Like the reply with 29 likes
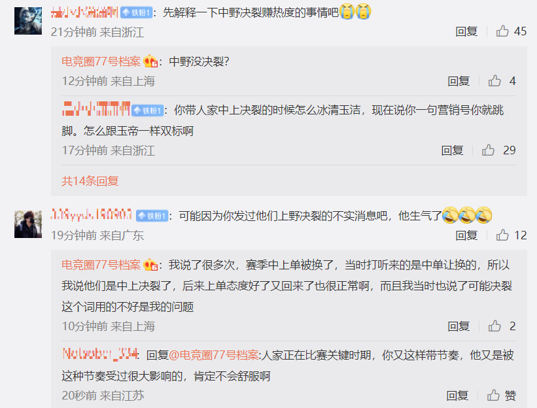The image size is (537, 408). point(488,150)
